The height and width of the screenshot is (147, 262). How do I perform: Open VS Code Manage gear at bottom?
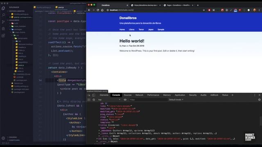click(x=3, y=138)
